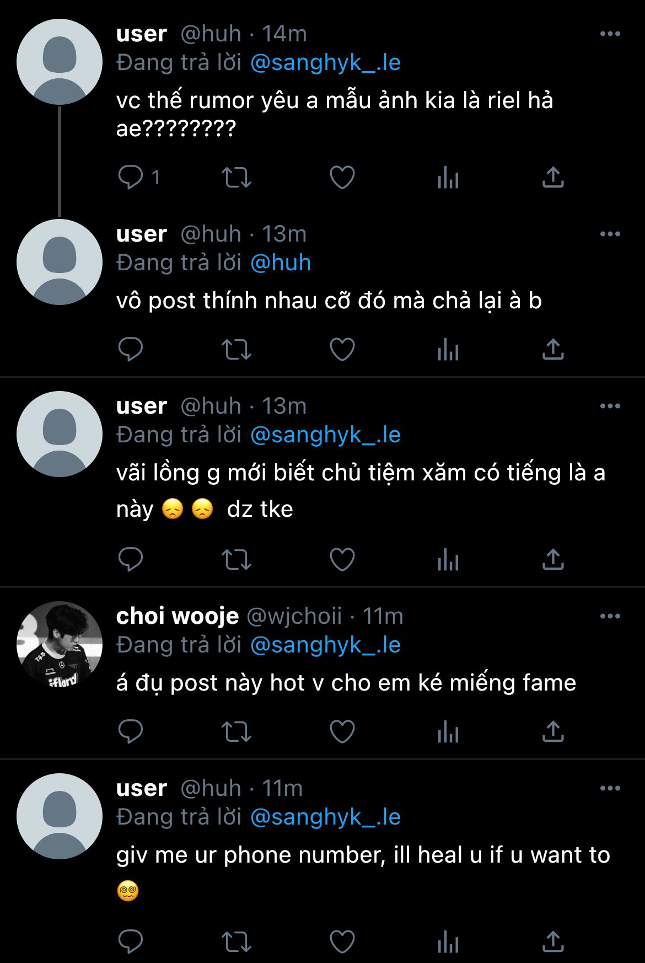Like the 'giv me ur phone number' tweet
The width and height of the screenshot is (645, 963).
[x=342, y=941]
